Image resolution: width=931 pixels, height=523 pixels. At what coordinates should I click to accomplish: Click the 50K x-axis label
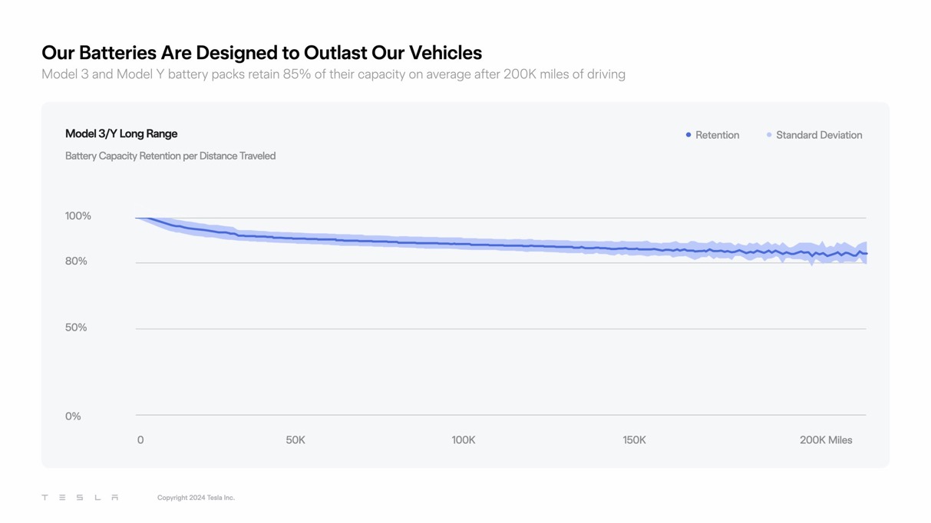click(295, 440)
